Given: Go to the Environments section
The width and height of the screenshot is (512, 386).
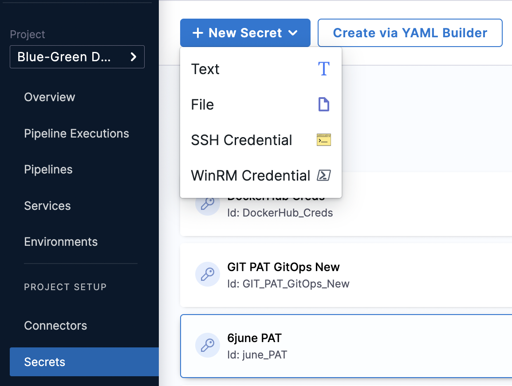Looking at the screenshot, I should [x=61, y=242].
